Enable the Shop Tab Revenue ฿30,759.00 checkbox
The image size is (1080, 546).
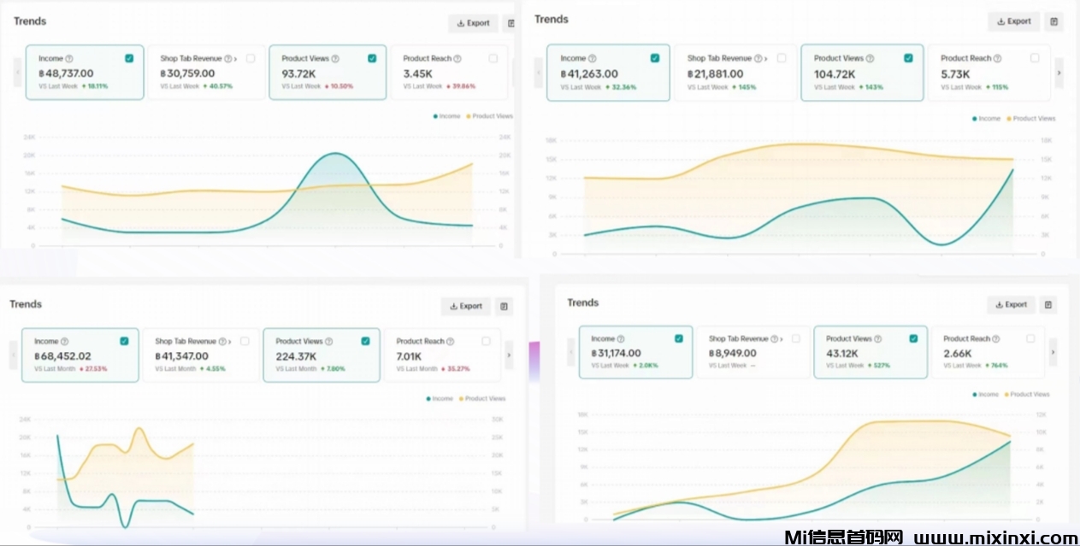click(251, 58)
